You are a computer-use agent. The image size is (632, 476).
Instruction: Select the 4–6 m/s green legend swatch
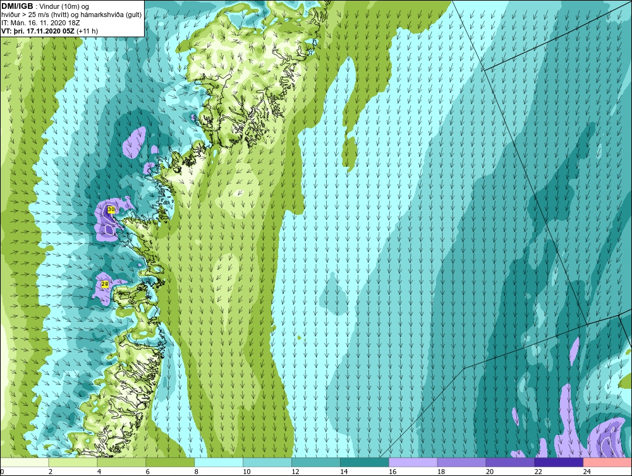click(121, 462)
